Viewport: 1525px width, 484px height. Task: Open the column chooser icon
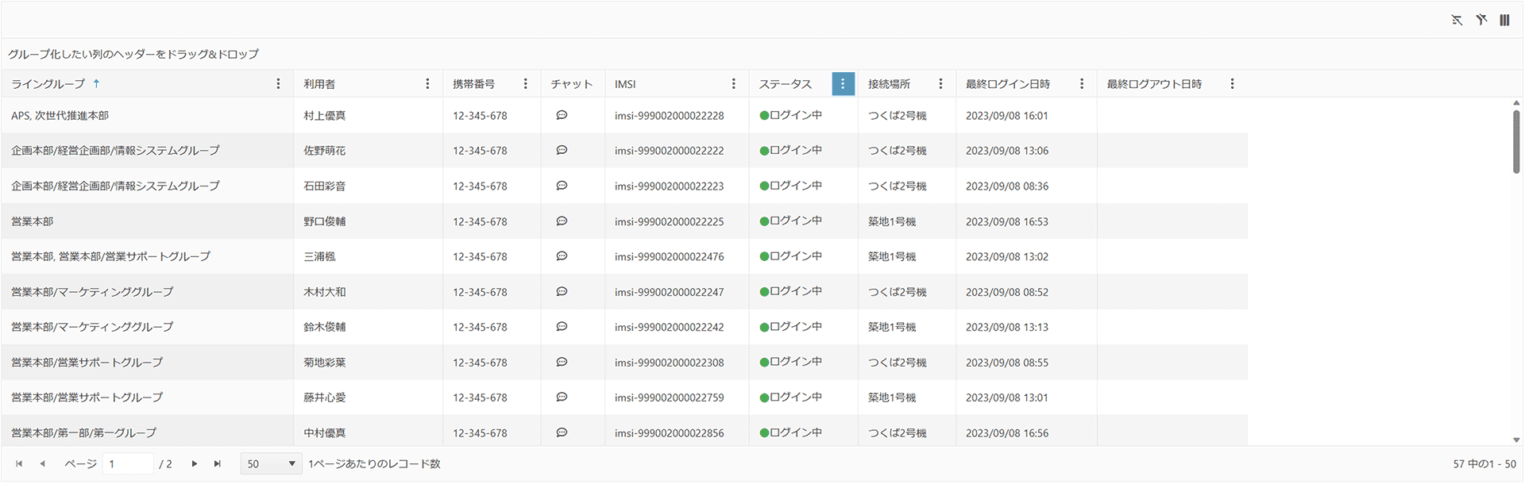(x=1504, y=20)
